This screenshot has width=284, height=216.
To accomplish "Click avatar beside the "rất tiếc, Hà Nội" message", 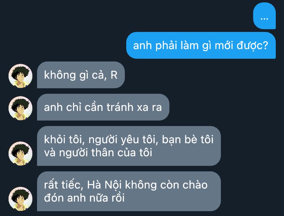I will 21,199.
